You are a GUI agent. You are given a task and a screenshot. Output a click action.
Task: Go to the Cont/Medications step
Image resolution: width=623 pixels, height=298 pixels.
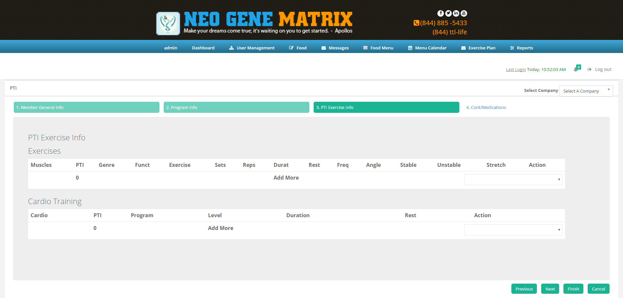pyautogui.click(x=486, y=107)
